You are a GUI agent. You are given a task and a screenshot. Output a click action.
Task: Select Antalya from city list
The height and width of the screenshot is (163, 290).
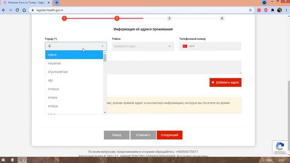pos(74,106)
